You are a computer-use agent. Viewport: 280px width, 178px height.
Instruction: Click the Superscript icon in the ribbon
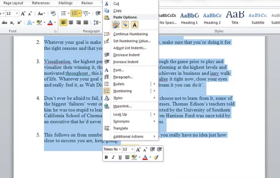(19, 23)
